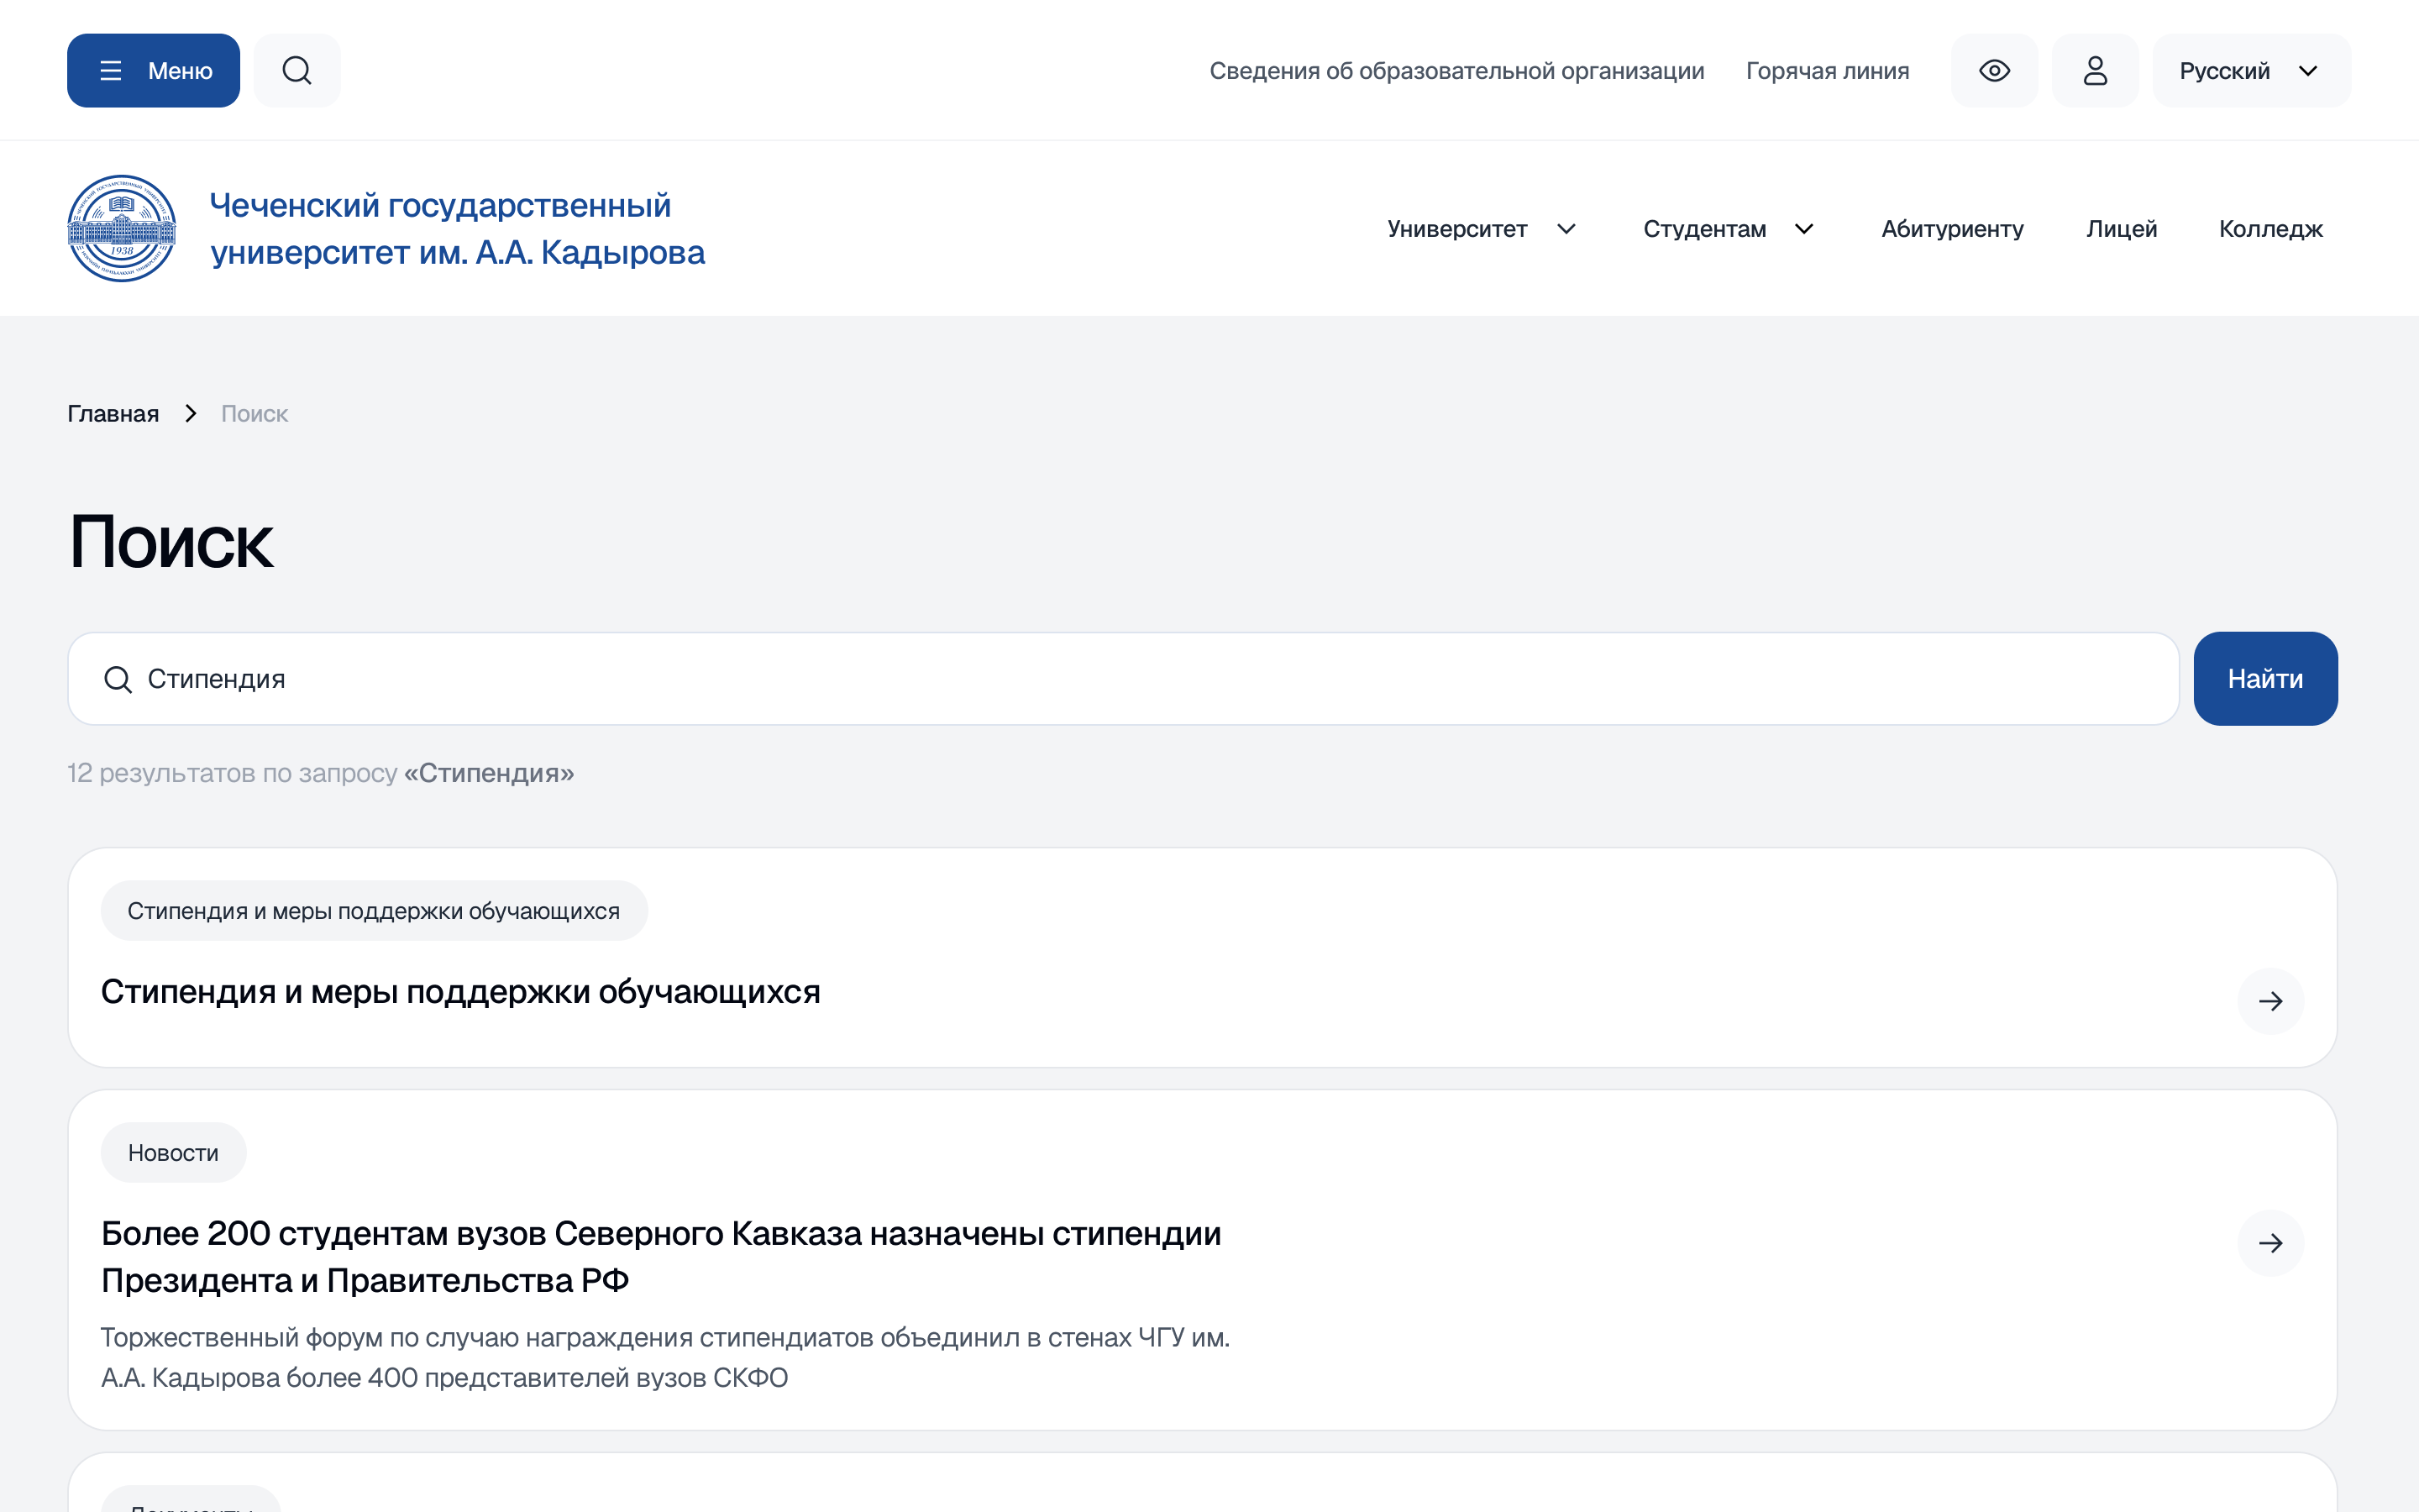2419x1512 pixels.
Task: Click arrow icon on Стипендия и меры result
Action: click(x=2270, y=1001)
